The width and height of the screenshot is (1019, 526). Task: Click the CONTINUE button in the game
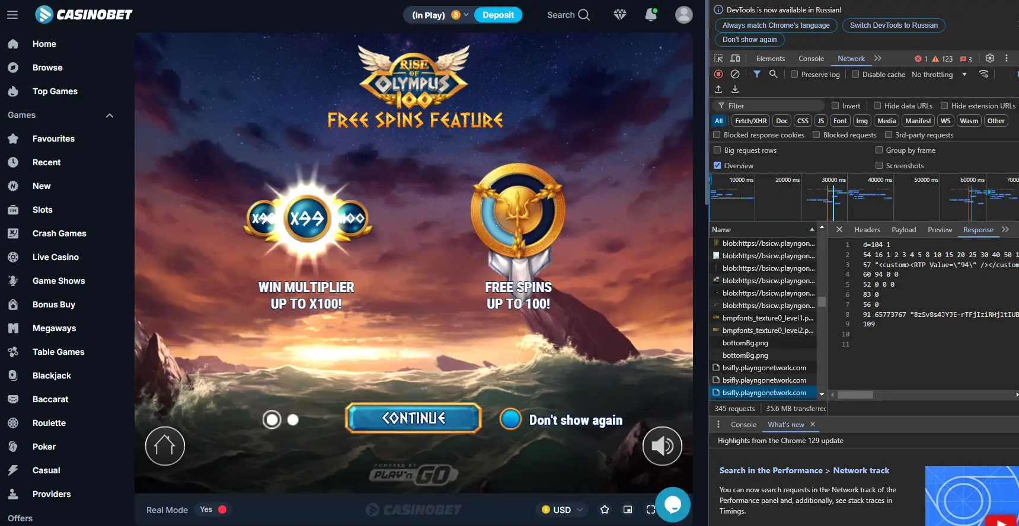(x=414, y=418)
